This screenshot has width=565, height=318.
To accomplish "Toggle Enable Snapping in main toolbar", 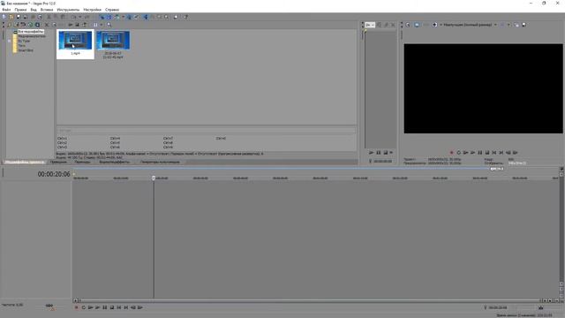I will (102, 17).
